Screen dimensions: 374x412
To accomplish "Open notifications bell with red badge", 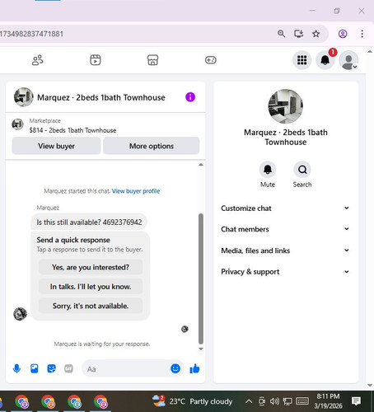I will (325, 60).
